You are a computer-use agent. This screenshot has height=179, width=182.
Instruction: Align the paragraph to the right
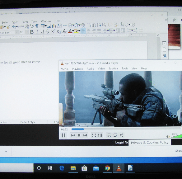[x=94, y=31]
